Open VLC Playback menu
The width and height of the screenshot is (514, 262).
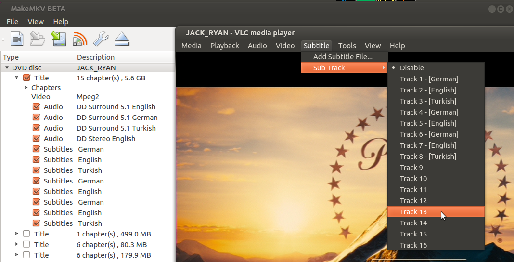(x=225, y=46)
